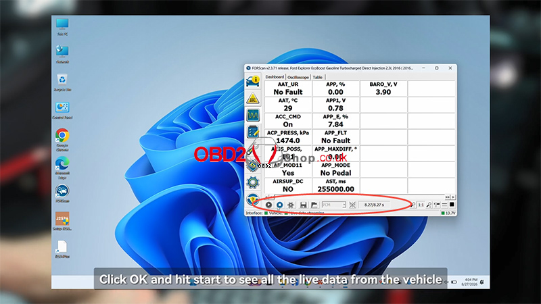Image resolution: width=541 pixels, height=304 pixels.
Task: Switch to the Oscilloscope tab
Action: [x=298, y=77]
